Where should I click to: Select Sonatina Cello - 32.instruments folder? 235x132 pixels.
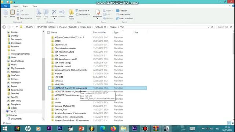tap(69, 117)
